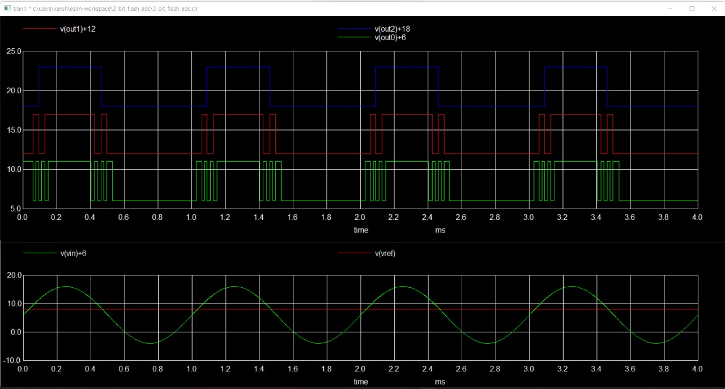Click the blue trace sample beside v(out2)+18
Viewport: 725px width, 389px height.
(x=354, y=28)
